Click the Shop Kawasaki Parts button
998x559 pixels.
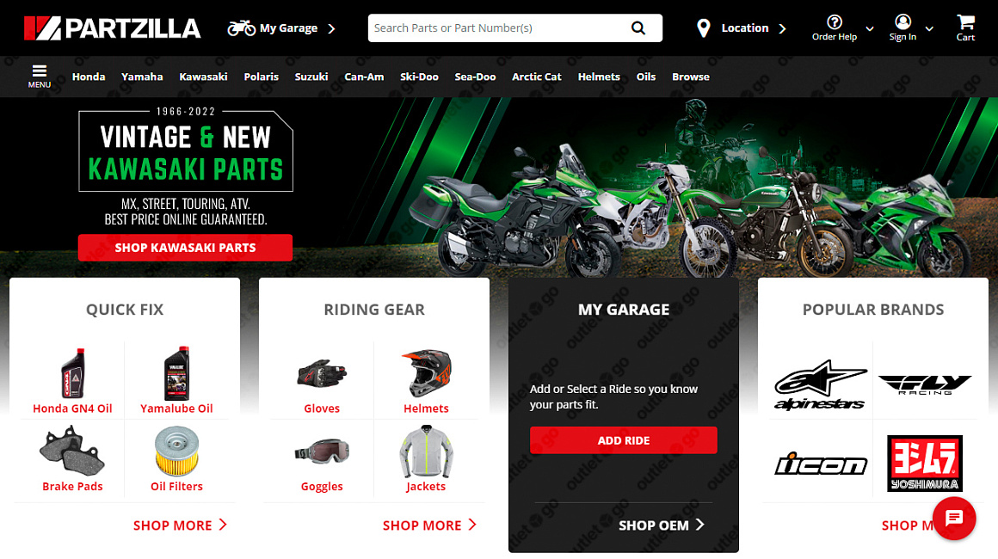click(x=185, y=248)
